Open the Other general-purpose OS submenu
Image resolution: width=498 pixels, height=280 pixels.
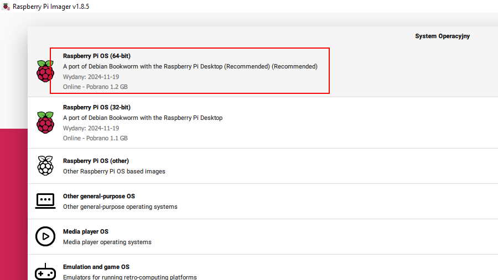(x=98, y=196)
